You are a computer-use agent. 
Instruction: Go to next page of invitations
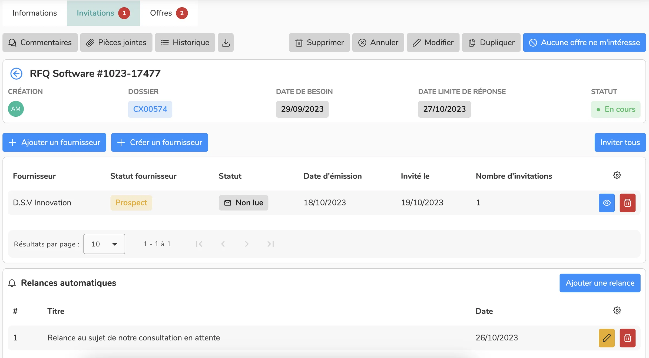coord(247,244)
